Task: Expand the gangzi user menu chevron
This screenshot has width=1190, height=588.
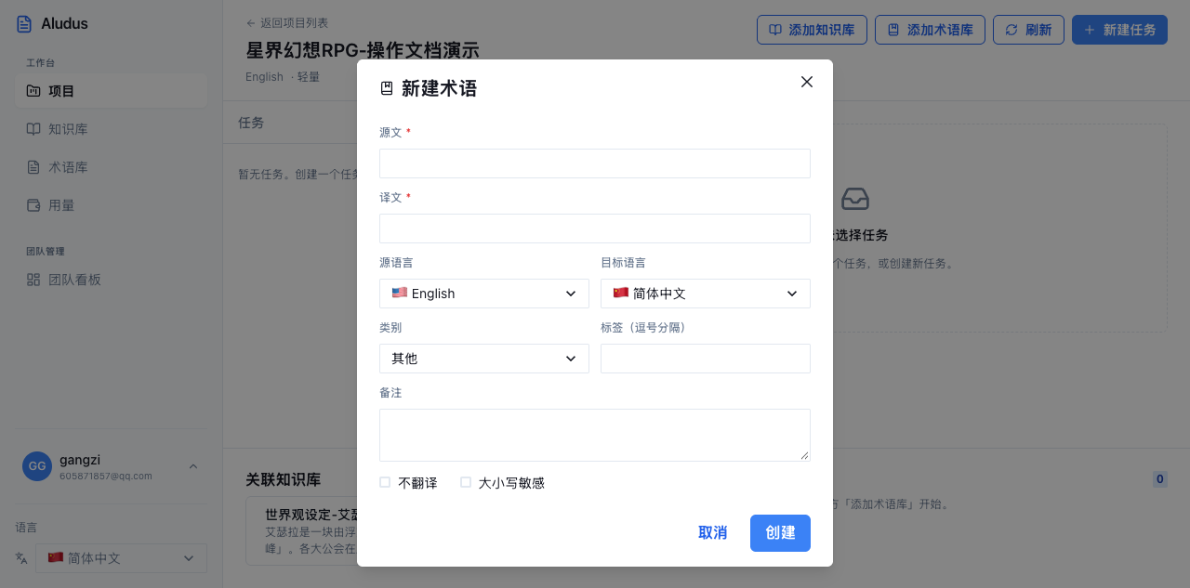Action: (x=193, y=466)
